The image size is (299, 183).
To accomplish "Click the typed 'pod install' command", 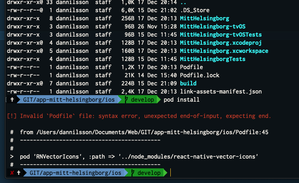I will point(181,100).
